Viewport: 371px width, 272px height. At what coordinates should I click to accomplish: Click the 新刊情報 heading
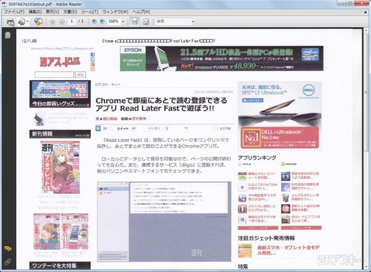pyautogui.click(x=42, y=134)
